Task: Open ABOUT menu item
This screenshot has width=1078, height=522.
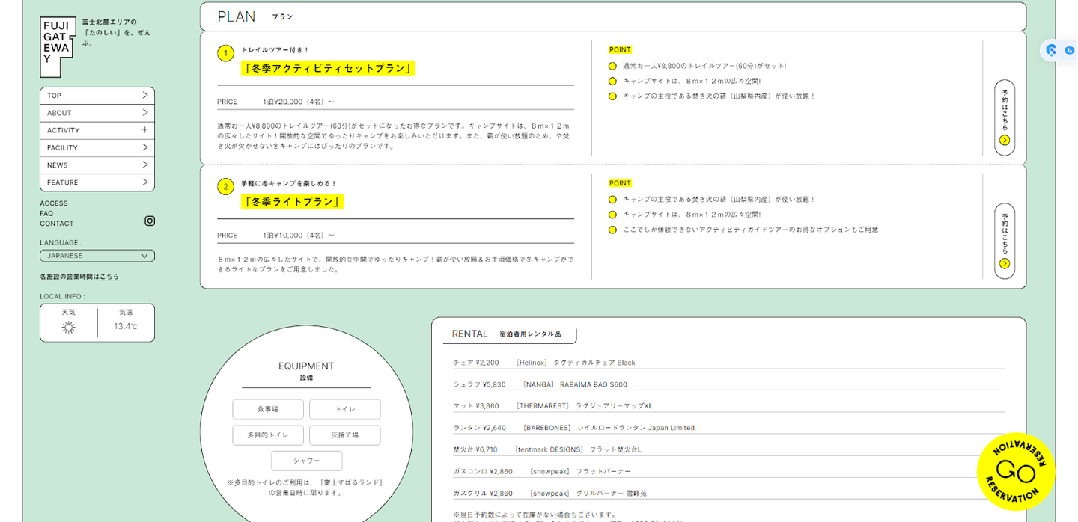Action: point(97,113)
